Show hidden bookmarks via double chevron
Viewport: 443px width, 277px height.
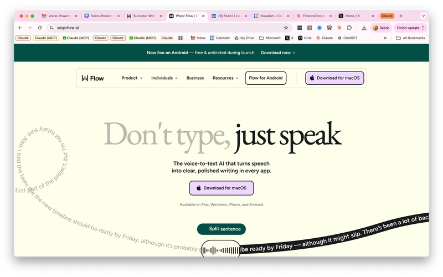pyautogui.click(x=385, y=38)
